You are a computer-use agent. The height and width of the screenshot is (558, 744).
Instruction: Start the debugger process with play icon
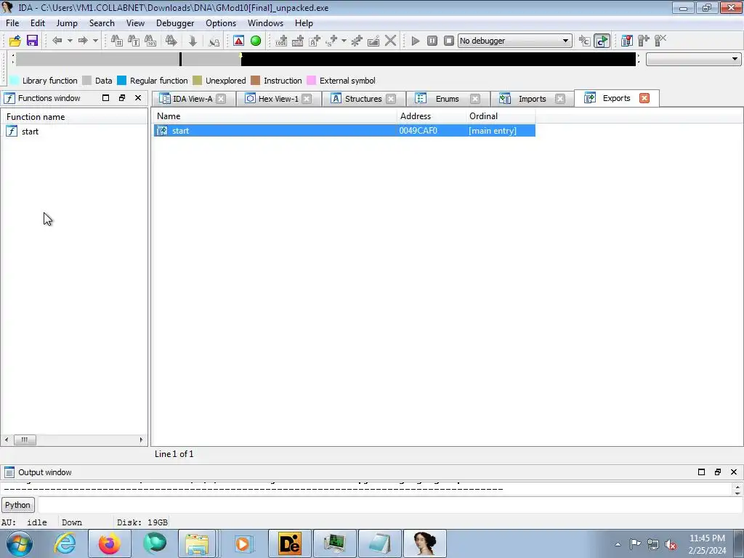pos(415,41)
